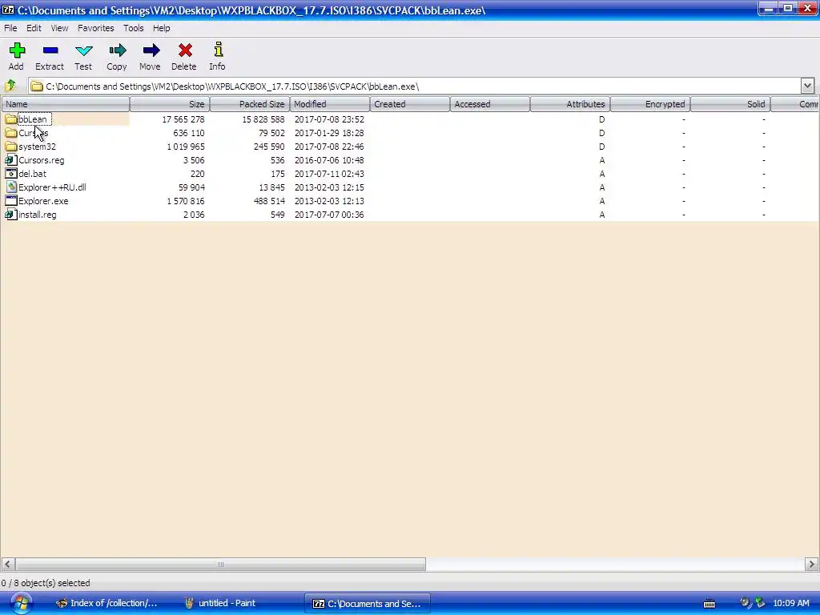Screen dimensions: 820x615
Task: Click the system32 folder icon
Action: 11,147
